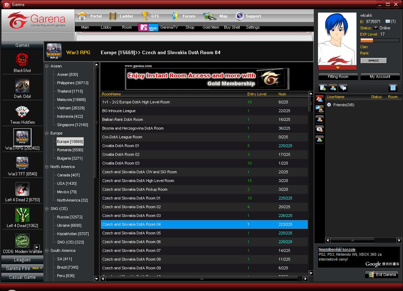This screenshot has height=291, width=403.
Task: Show the user with green arrow tab icon
Action: pos(319,140)
